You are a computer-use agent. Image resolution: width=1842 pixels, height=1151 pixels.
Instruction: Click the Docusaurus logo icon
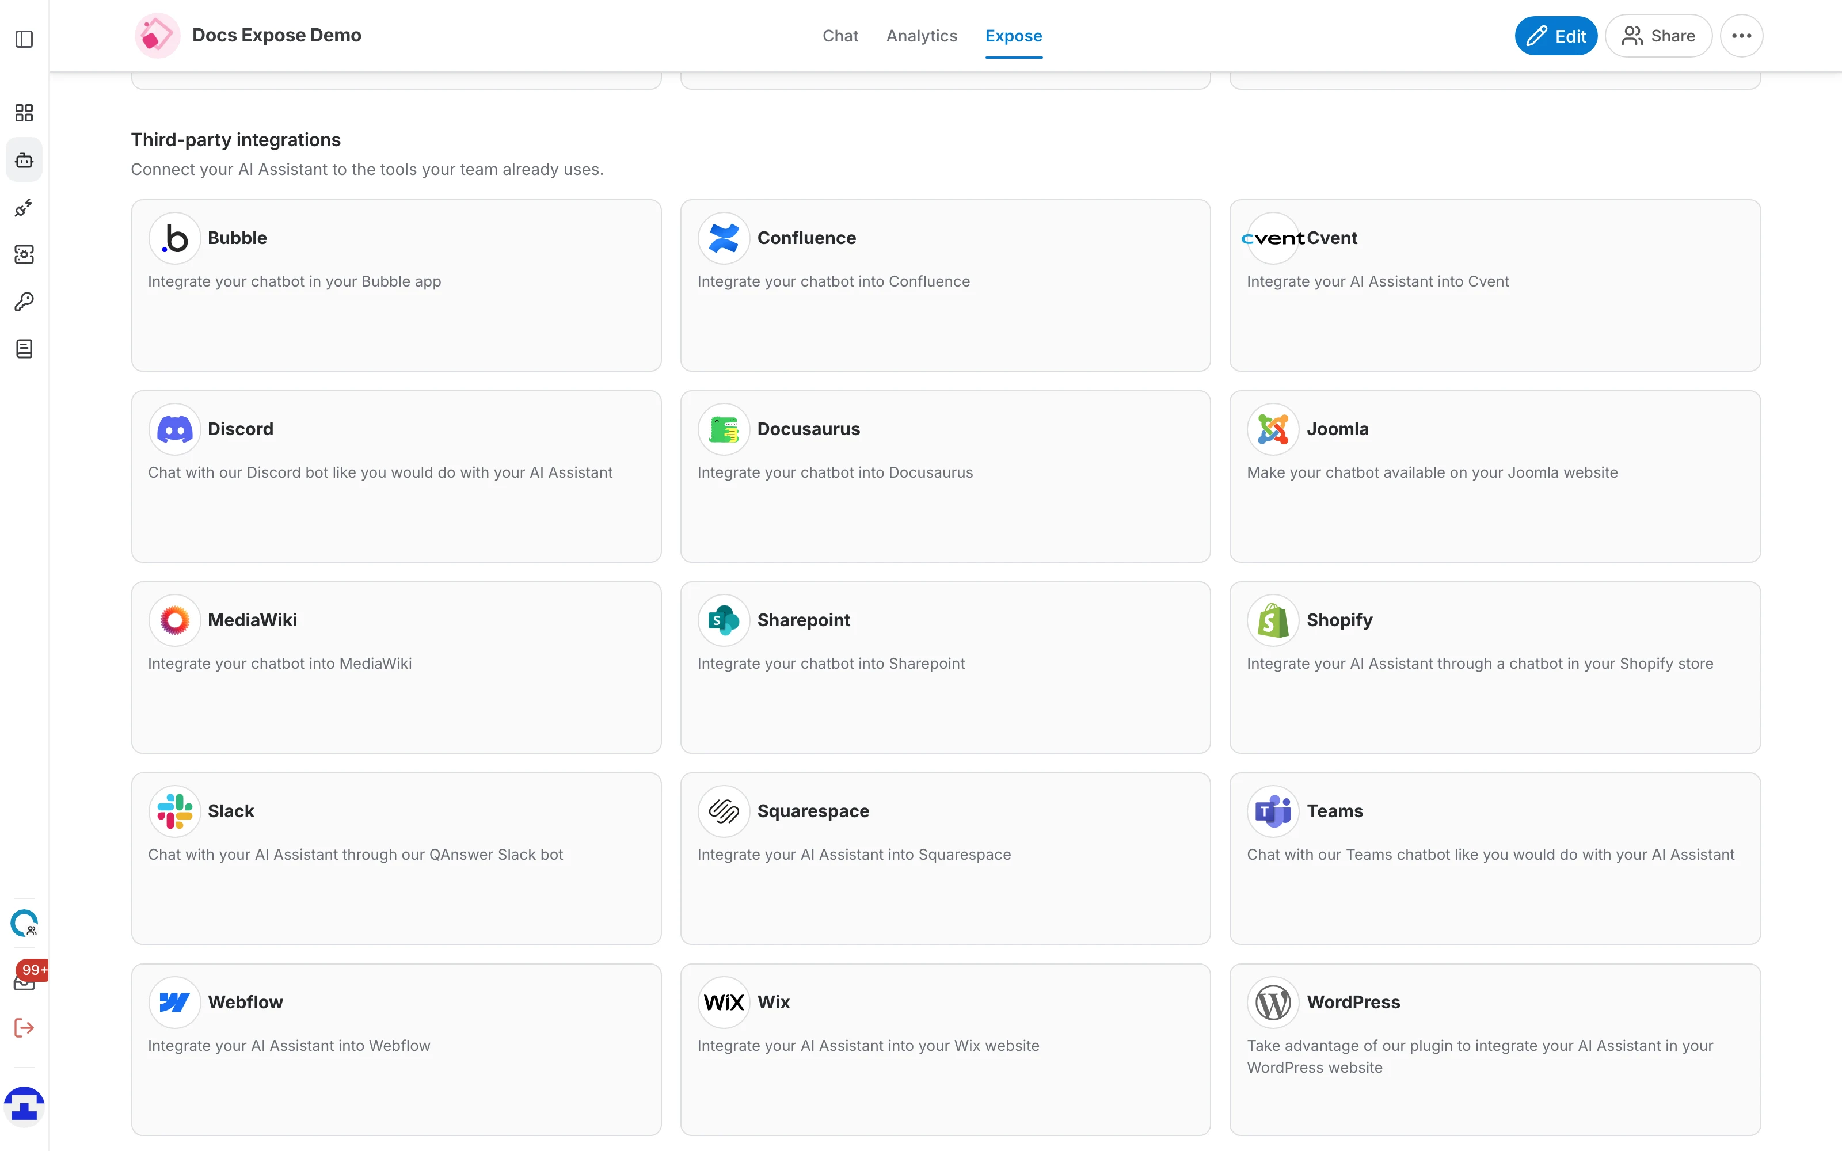click(x=724, y=429)
